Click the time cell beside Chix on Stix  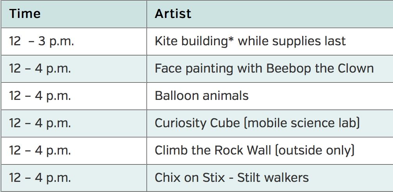[x=74, y=178]
